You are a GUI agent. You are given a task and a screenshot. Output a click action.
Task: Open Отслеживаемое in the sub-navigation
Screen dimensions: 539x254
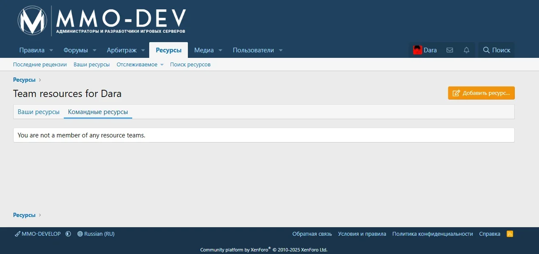tap(137, 65)
